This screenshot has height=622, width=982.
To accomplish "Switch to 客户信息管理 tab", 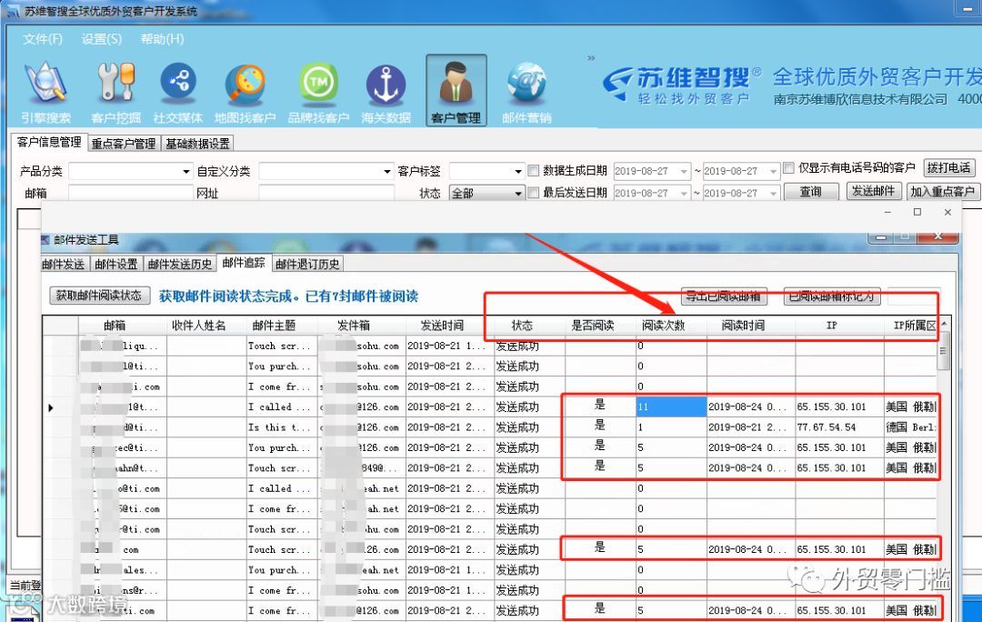I will coord(49,142).
